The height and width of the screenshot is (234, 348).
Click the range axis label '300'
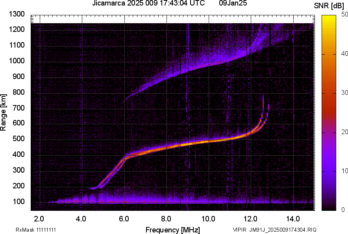(x=19, y=170)
